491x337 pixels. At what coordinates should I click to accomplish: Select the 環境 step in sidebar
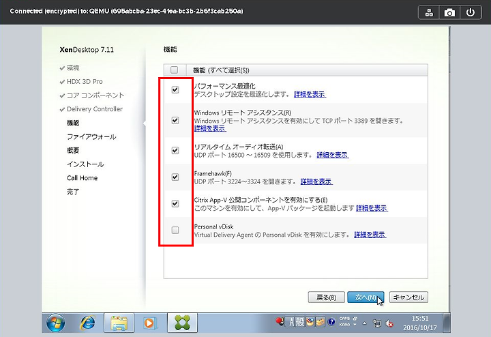(x=73, y=68)
